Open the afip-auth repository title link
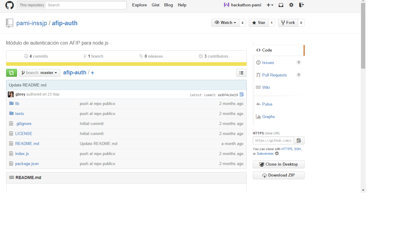The image size is (416, 233). coord(65,23)
